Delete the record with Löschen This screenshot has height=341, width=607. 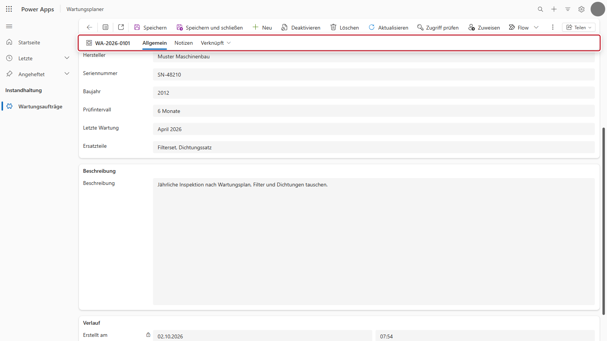click(344, 27)
